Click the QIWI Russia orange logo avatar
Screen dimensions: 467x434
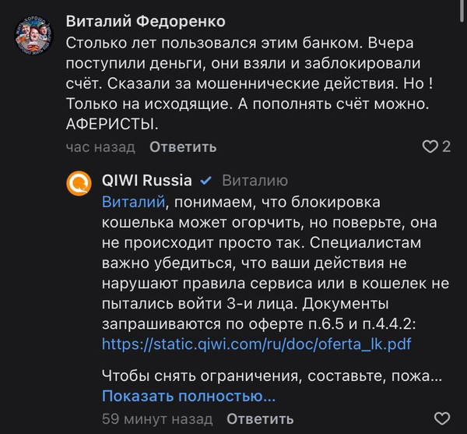click(79, 185)
